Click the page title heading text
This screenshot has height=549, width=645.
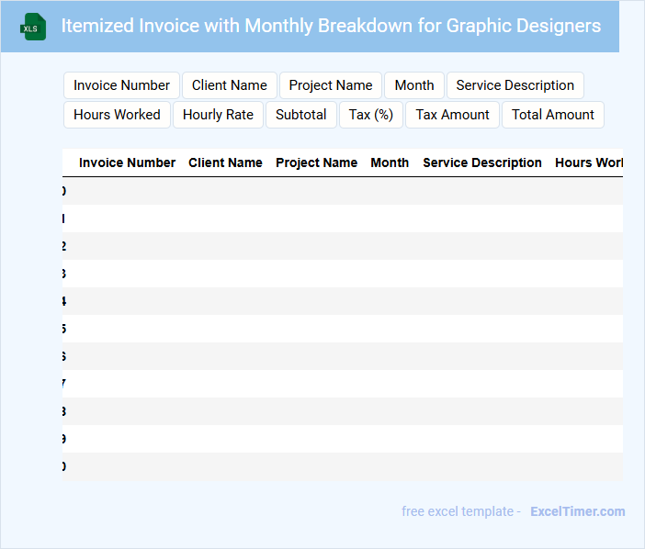[331, 26]
